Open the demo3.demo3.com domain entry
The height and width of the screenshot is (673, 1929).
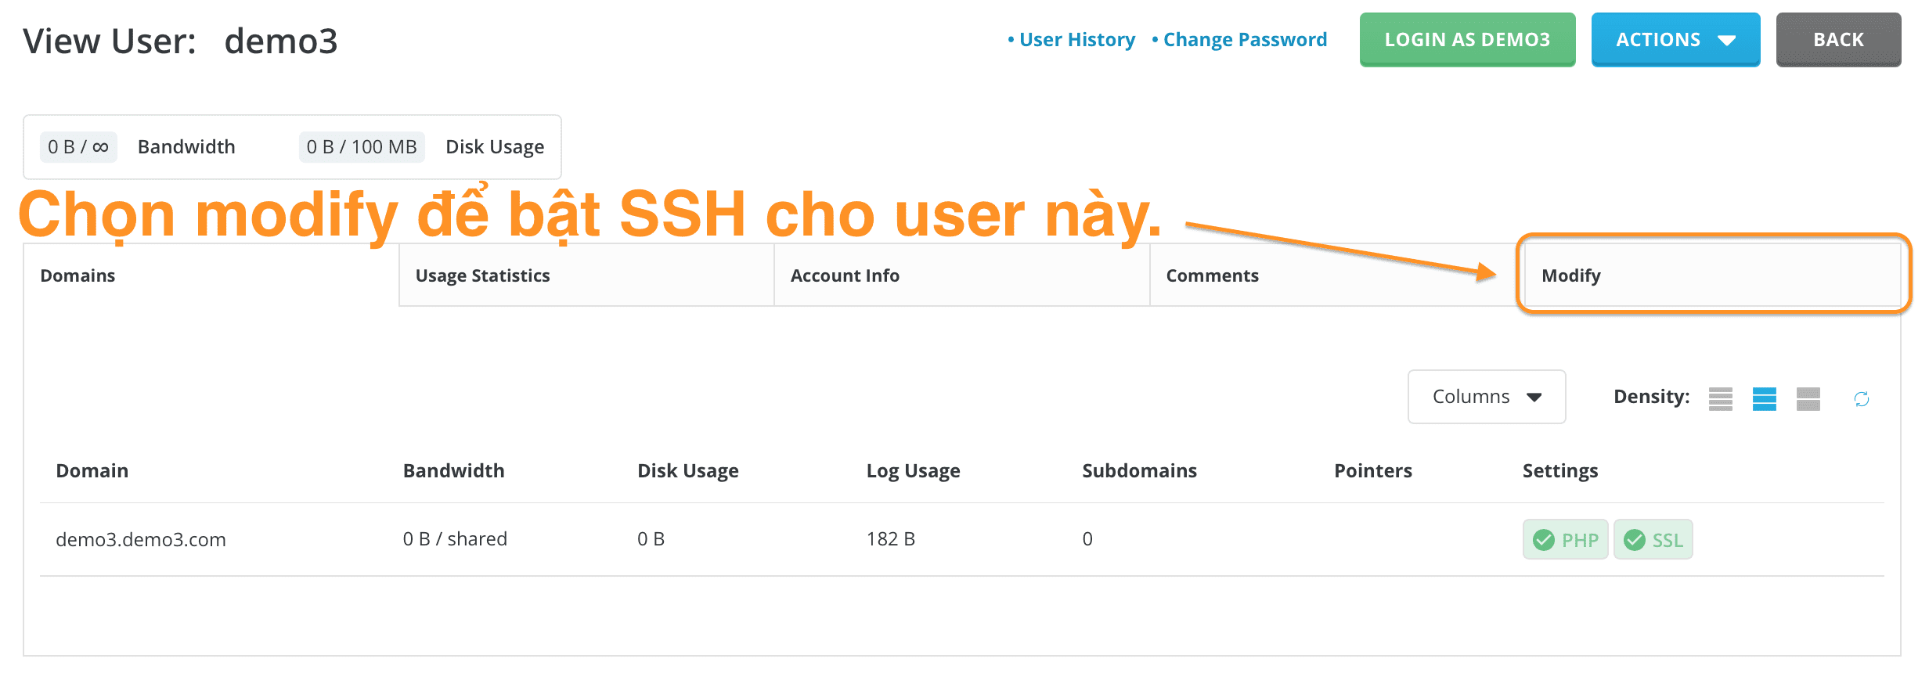(141, 539)
